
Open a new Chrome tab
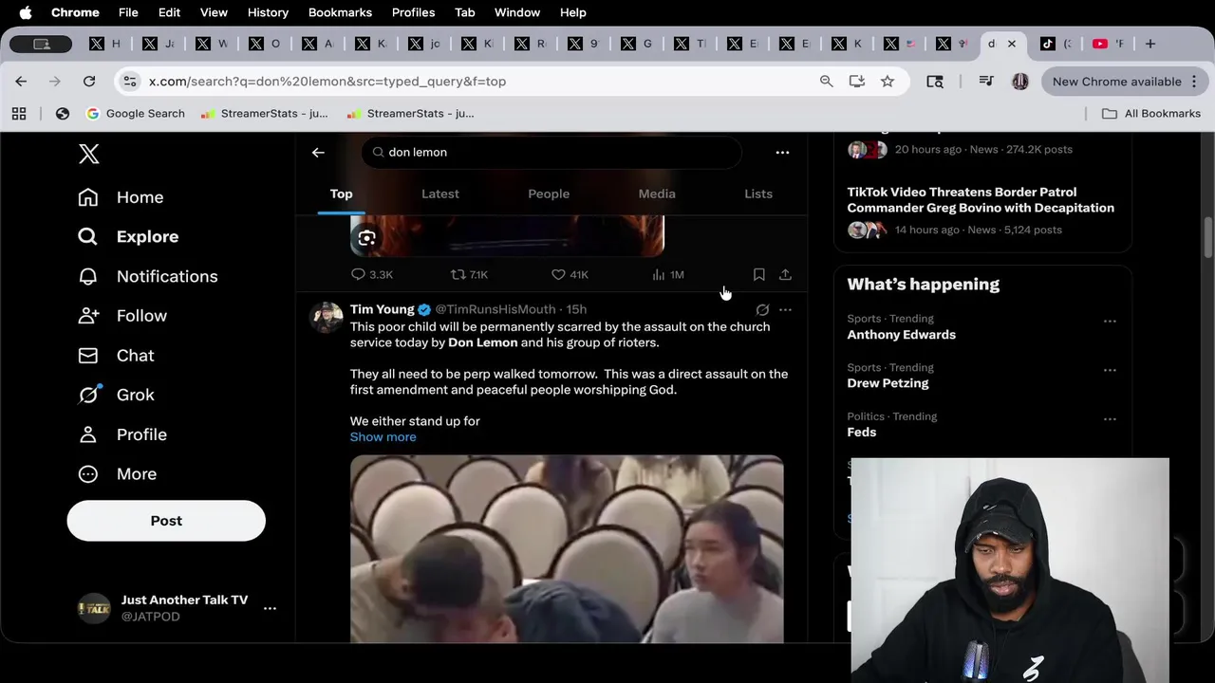(1150, 44)
